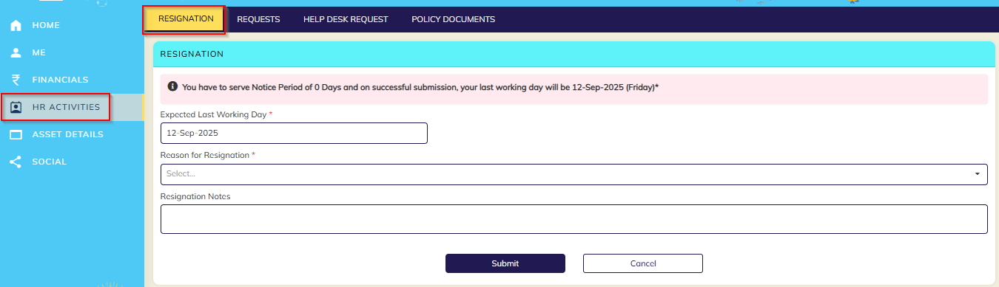Click the HR Activities badge icon

(16, 108)
